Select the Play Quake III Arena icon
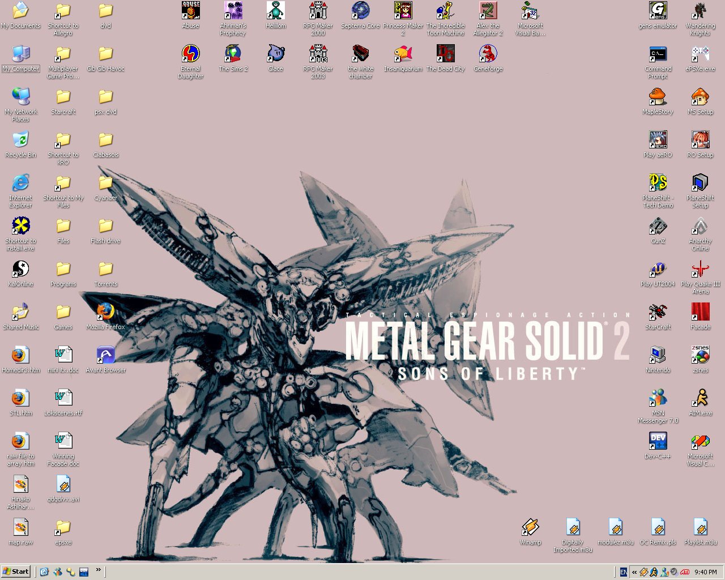Image resolution: width=725 pixels, height=580 pixels. click(700, 269)
